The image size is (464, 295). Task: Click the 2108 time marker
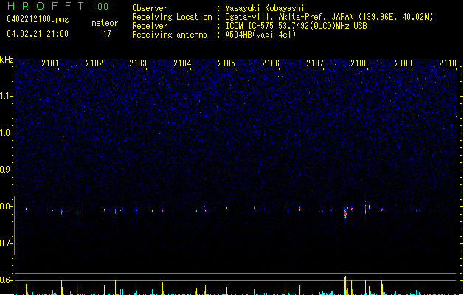(359, 63)
